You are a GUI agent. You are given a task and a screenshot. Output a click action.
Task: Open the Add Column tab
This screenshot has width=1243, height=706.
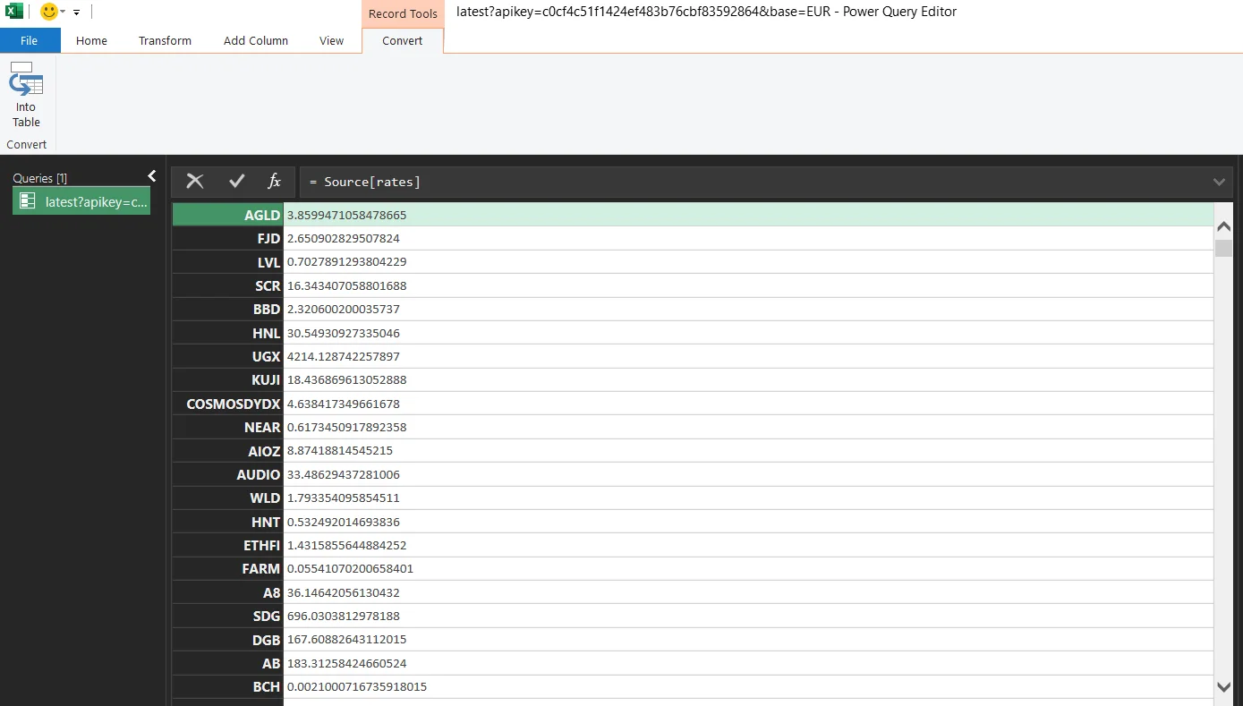pyautogui.click(x=256, y=40)
